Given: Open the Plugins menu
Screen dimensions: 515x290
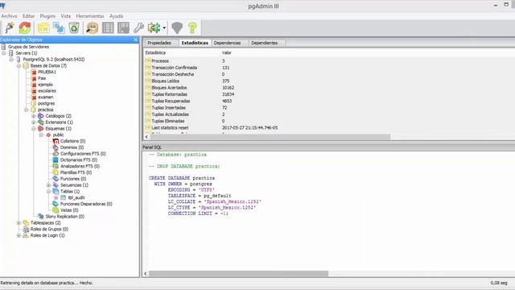Looking at the screenshot, I should tap(47, 16).
